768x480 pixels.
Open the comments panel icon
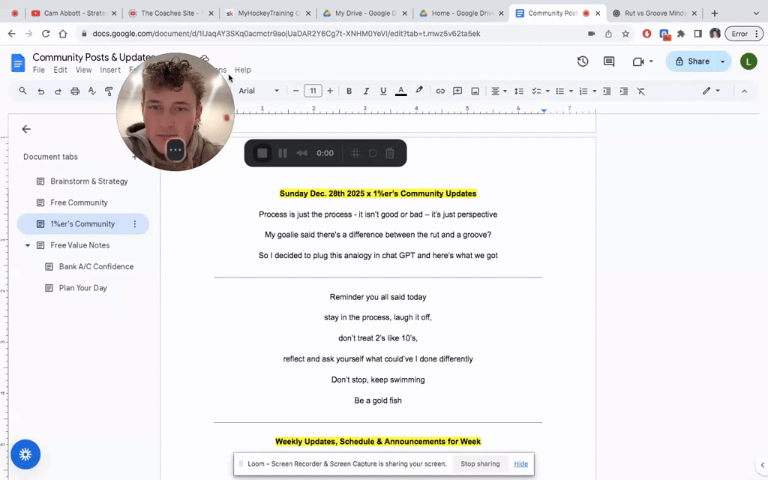(x=609, y=61)
